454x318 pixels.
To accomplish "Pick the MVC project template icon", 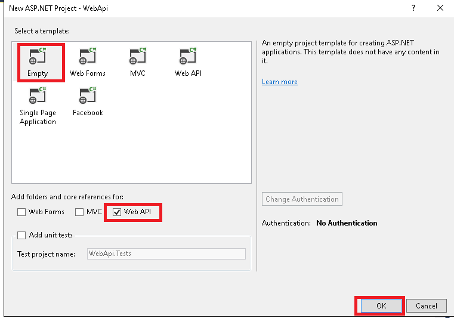I will 138,57.
